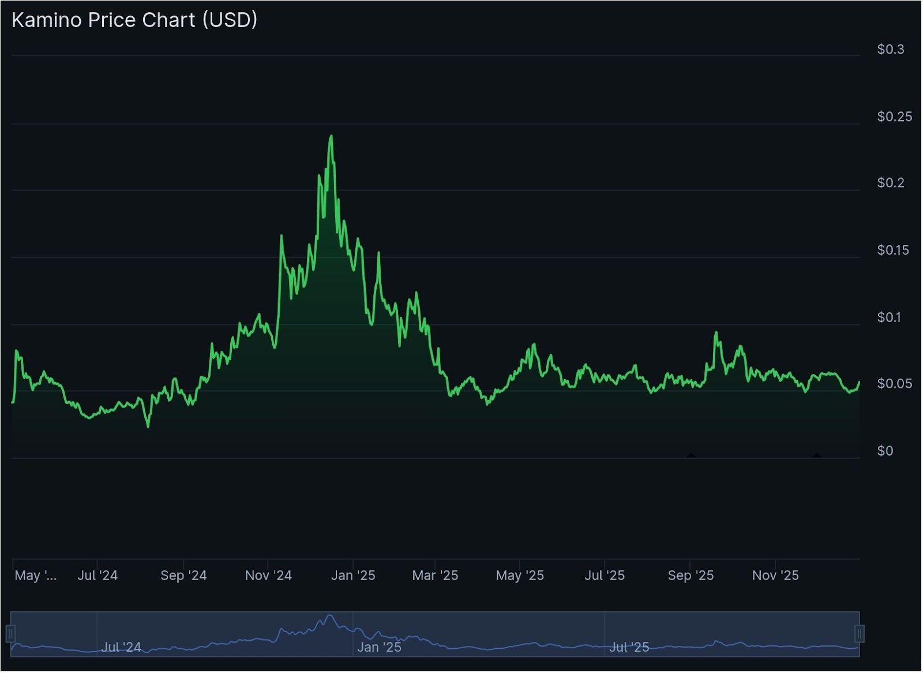Viewport: 923px width, 673px height.
Task: Click the Sep '24 x-axis label
Action: 183,576
